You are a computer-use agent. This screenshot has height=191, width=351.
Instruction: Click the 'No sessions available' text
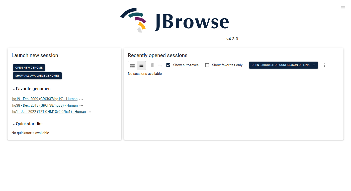click(145, 74)
